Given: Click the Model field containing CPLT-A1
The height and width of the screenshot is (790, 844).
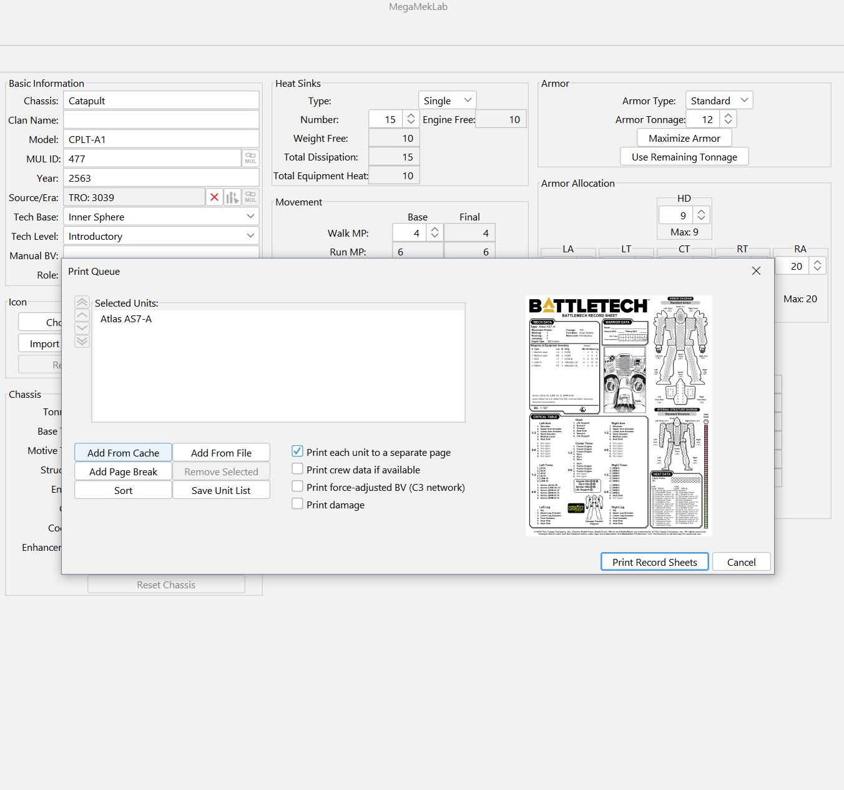Looking at the screenshot, I should tap(161, 139).
